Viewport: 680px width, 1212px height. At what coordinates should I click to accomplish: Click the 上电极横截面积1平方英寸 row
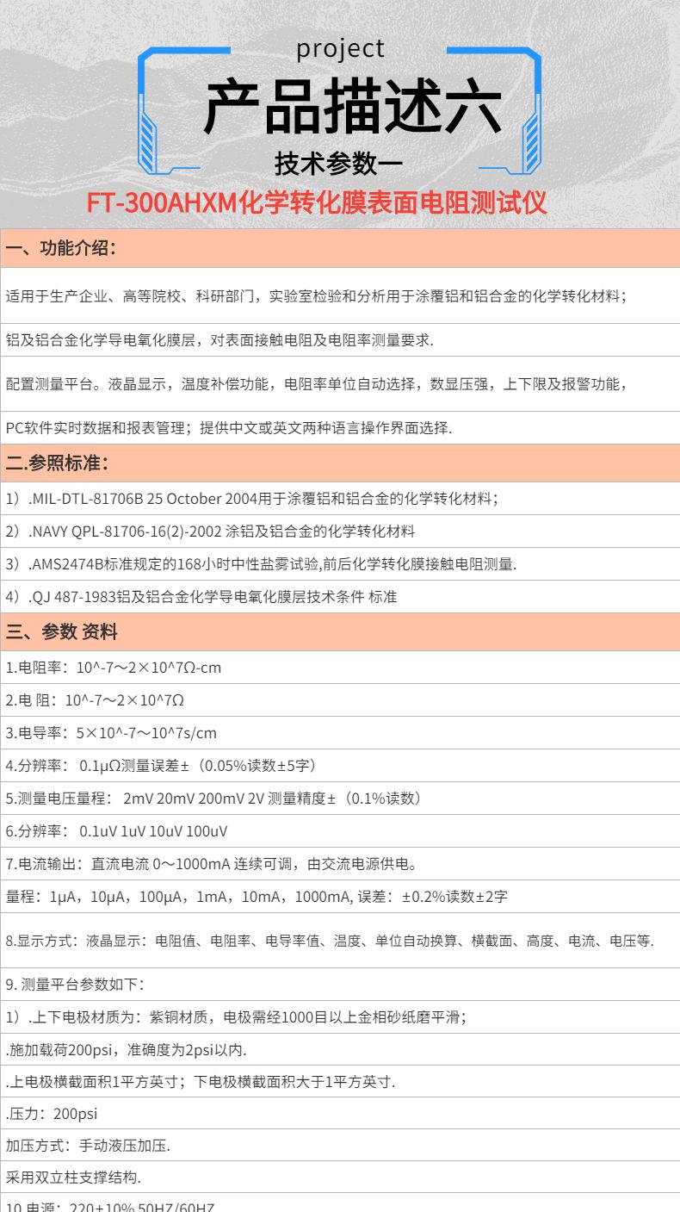[340, 1082]
